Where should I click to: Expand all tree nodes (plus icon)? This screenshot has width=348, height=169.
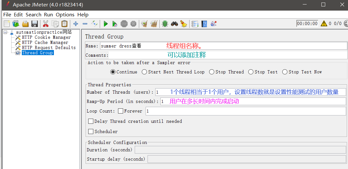point(76,23)
